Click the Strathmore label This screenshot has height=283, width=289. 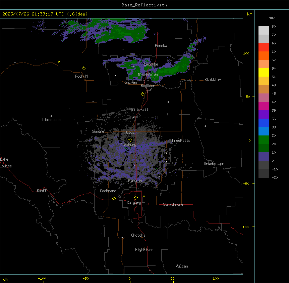[x=173, y=204]
